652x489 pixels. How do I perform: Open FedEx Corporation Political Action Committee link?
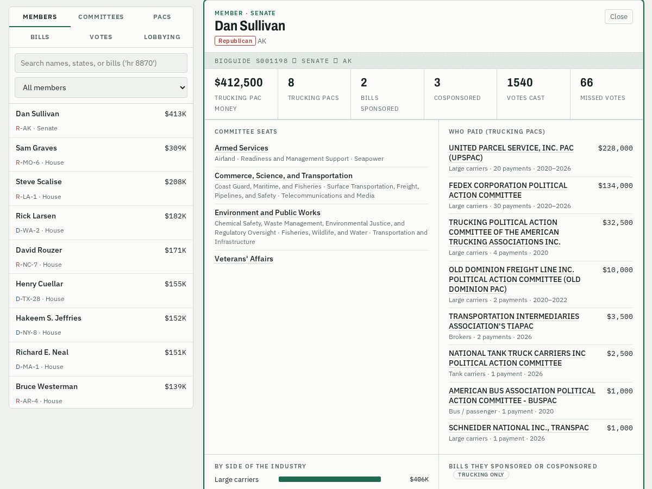[508, 190]
